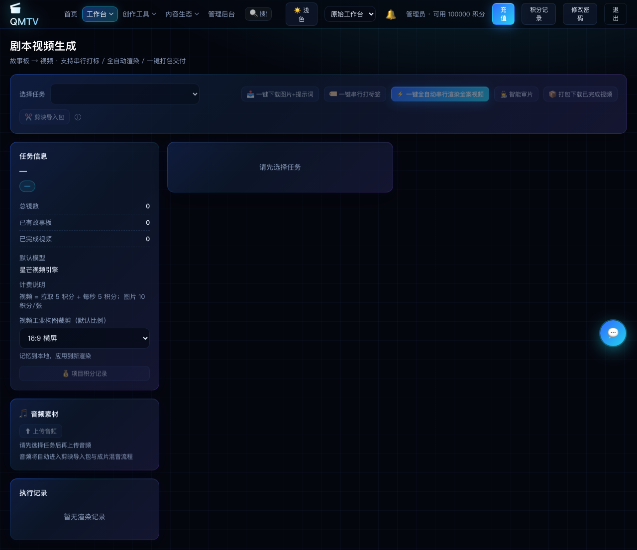Click the 充值 recharge button
This screenshot has height=550, width=637.
coord(503,14)
